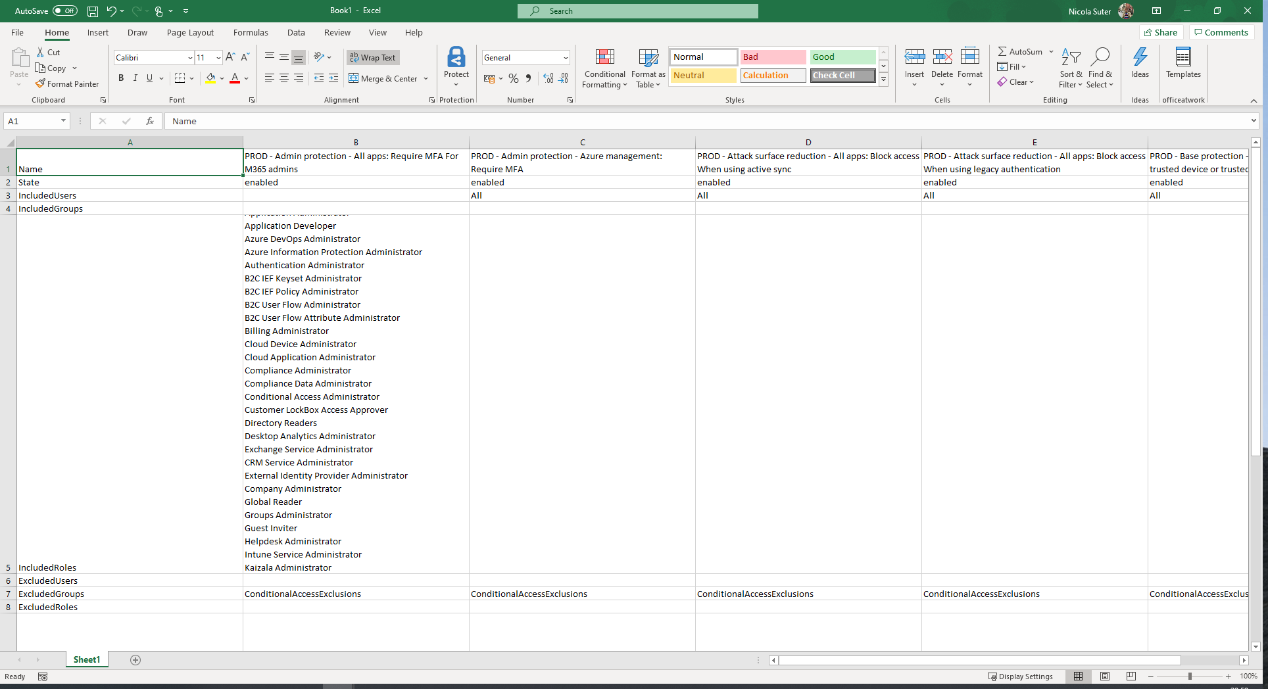Toggle Wrap Text

373,58
